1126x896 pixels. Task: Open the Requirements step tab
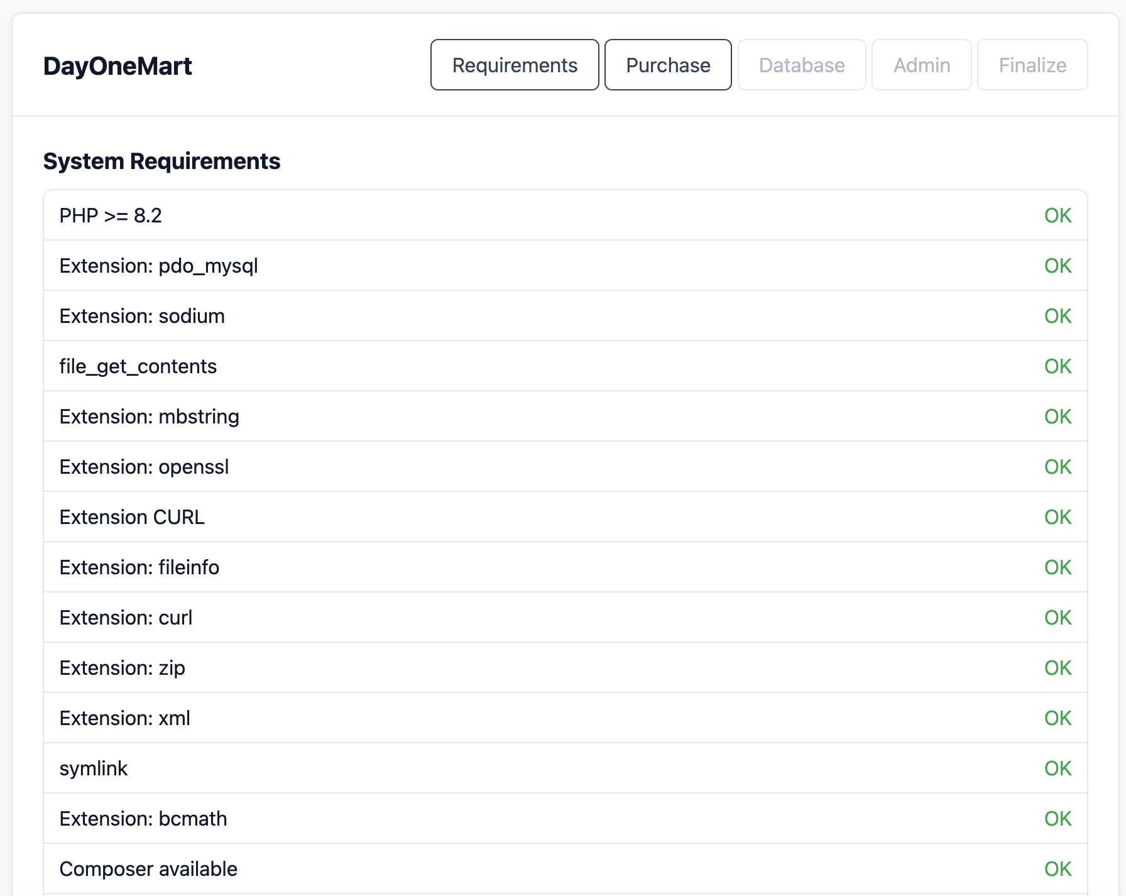pos(515,65)
